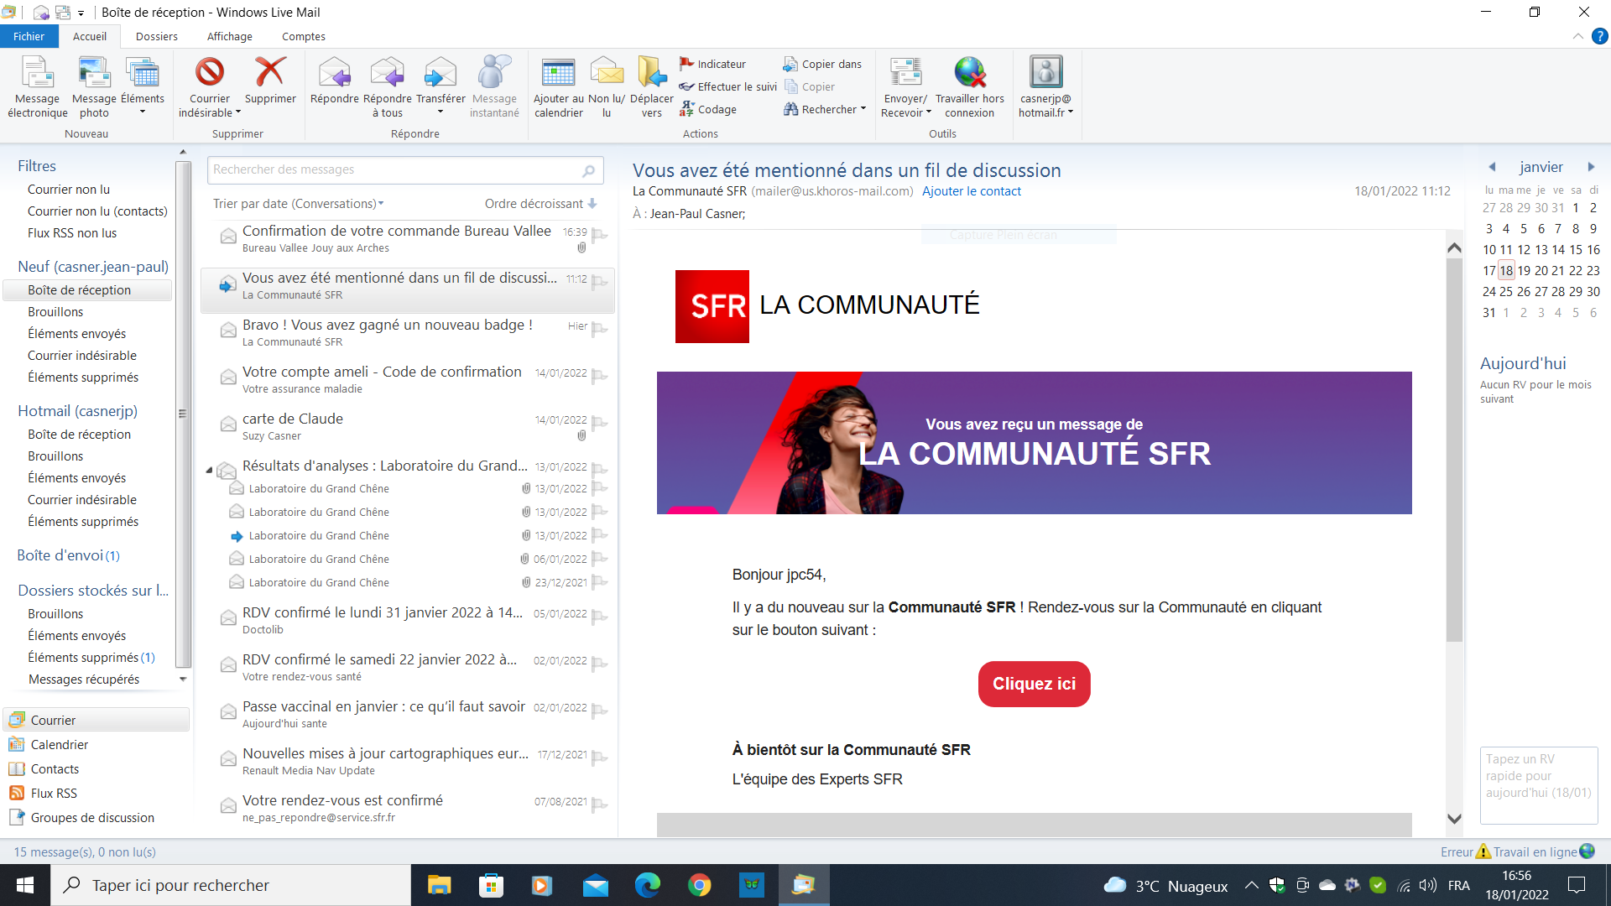Screen dimensions: 1611x906
Task: Open the Affichage ribbon tab
Action: click(229, 36)
